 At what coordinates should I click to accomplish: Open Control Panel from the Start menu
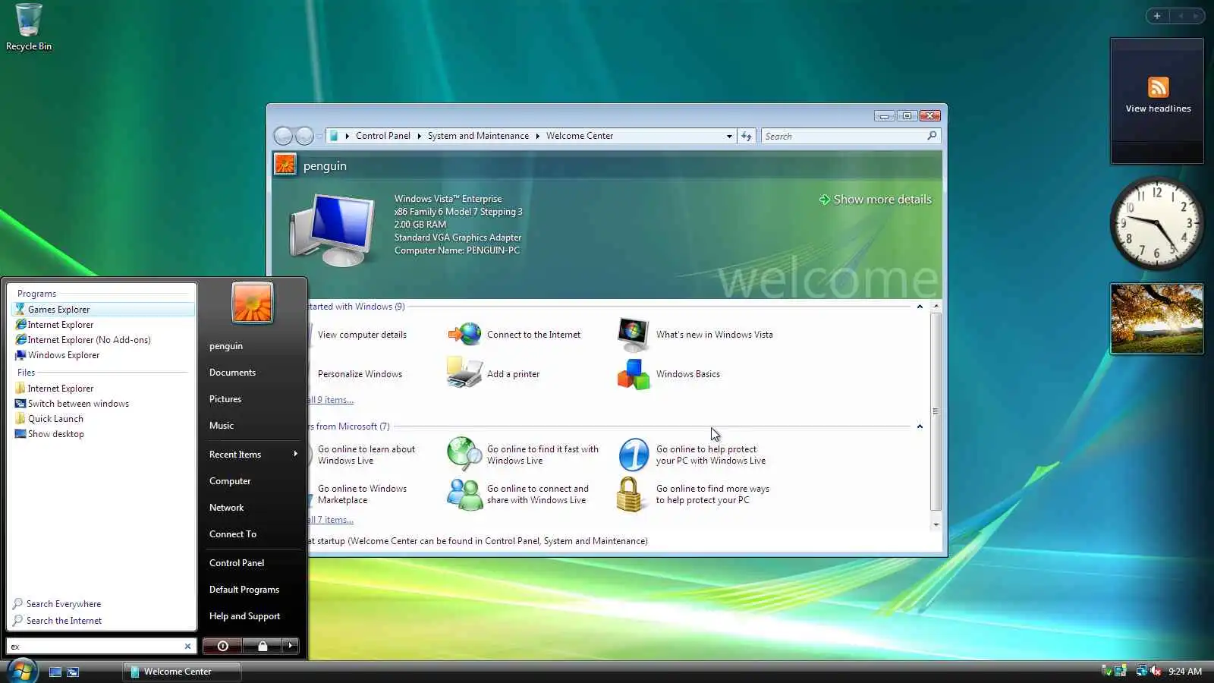click(x=237, y=563)
